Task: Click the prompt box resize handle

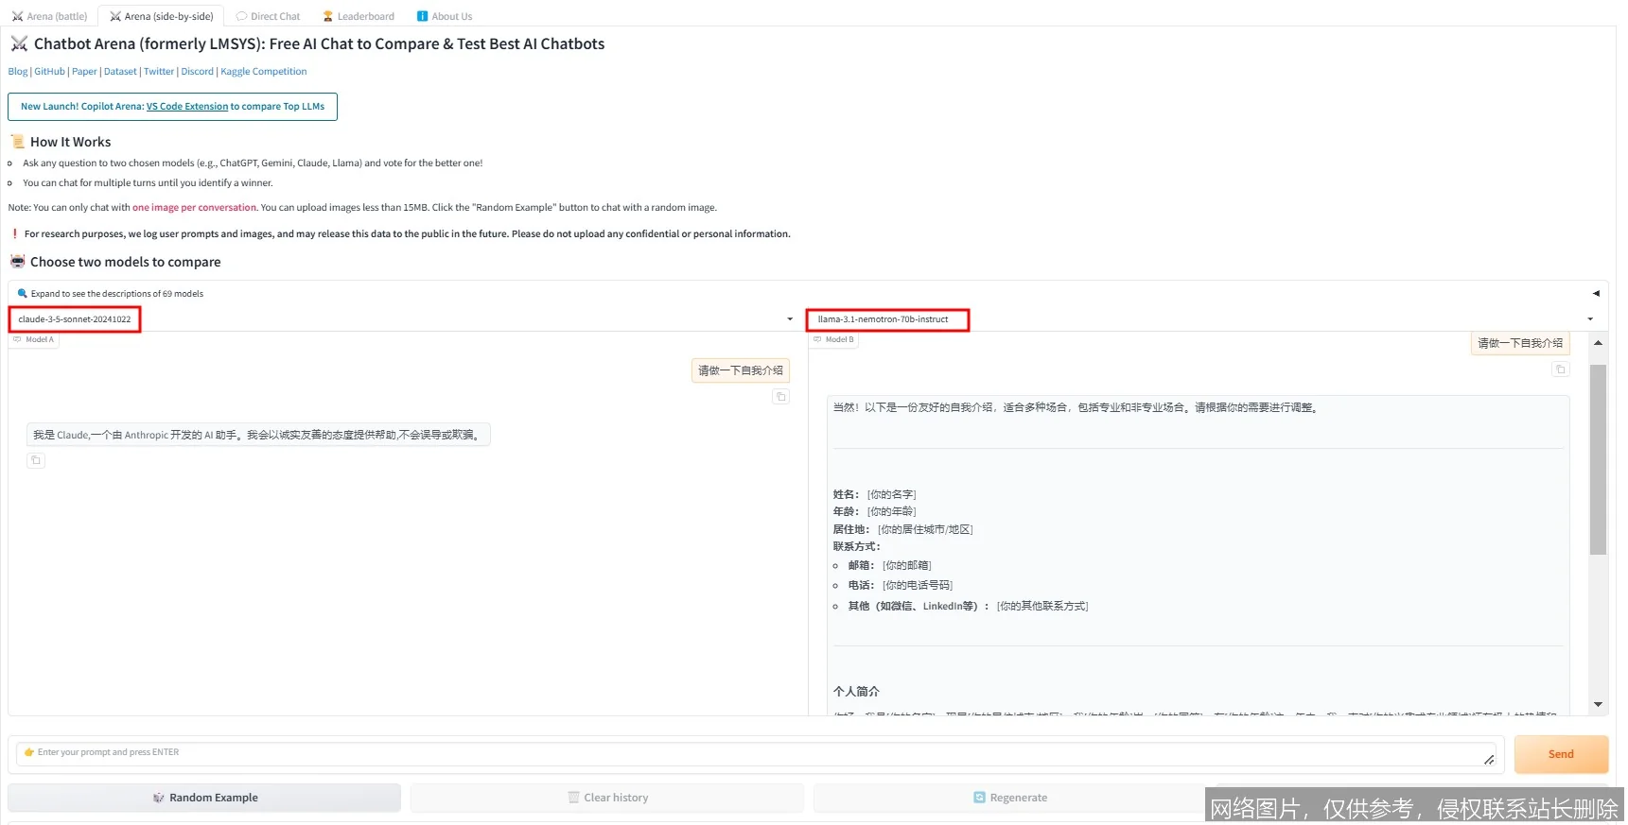Action: point(1489,759)
